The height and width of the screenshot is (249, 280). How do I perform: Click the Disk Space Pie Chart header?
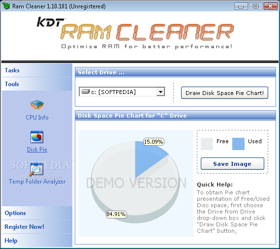(x=175, y=116)
